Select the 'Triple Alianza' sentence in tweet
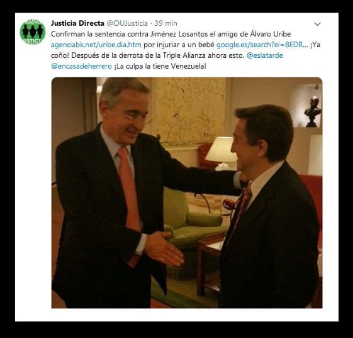This screenshot has height=338, width=353. point(148,55)
